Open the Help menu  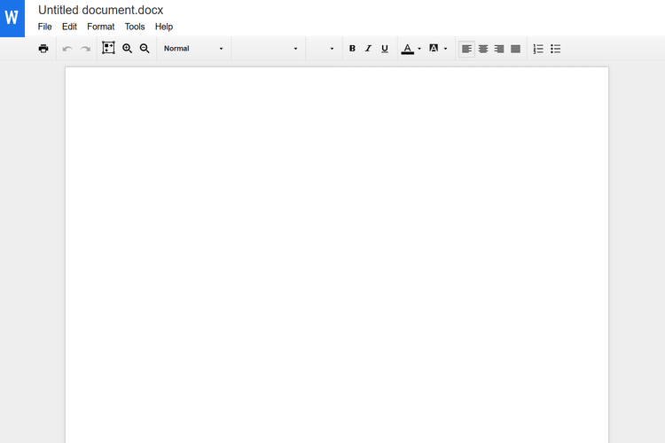164,27
